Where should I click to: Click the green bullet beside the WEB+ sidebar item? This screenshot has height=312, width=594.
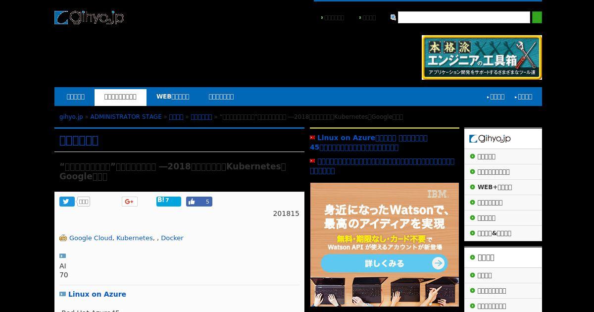(x=473, y=187)
